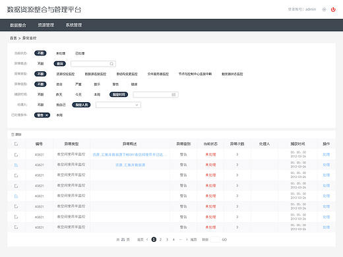This screenshot has height=257, width=343.
Task: Go to page 4 in pagination
Action: point(173,240)
